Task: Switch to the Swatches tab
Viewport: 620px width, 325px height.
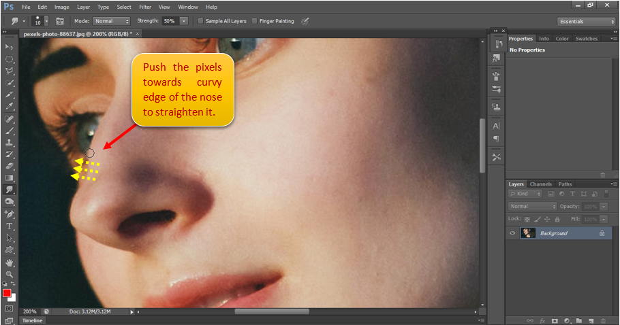Action: (x=587, y=39)
